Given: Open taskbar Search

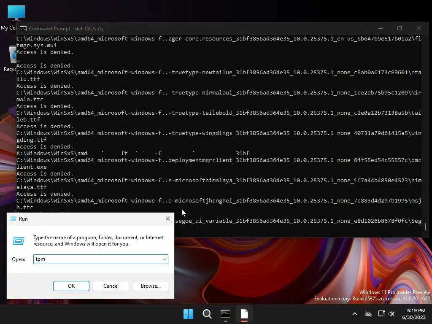Looking at the screenshot, I should point(207,314).
